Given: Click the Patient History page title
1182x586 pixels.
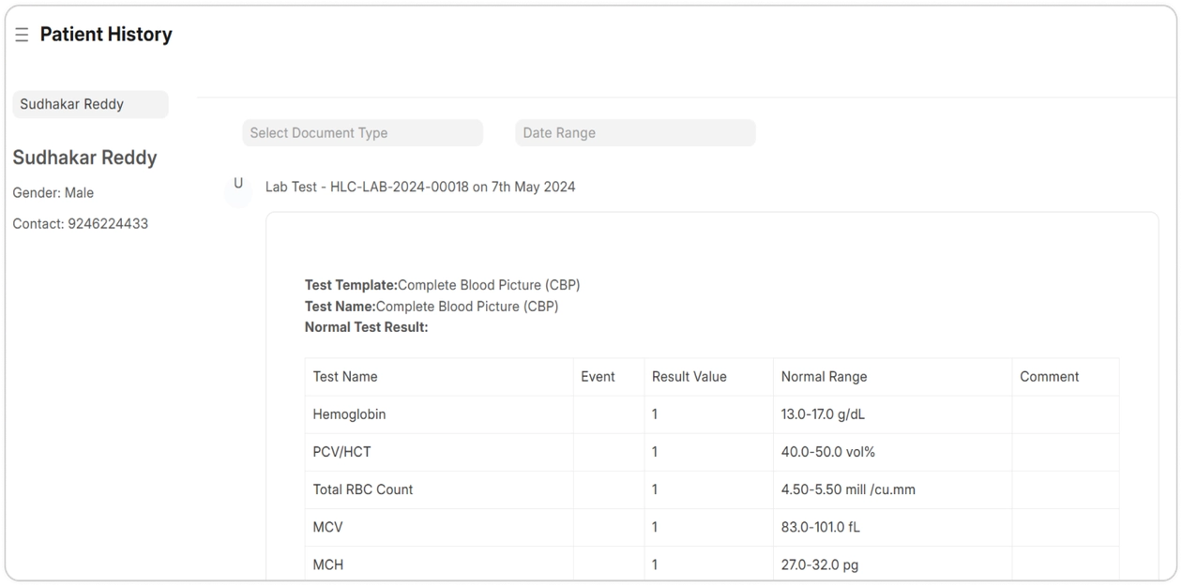Looking at the screenshot, I should click(x=106, y=35).
